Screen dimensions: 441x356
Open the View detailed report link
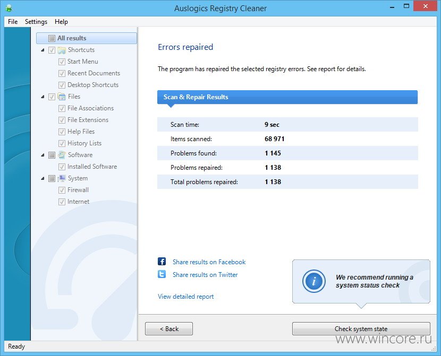(x=185, y=297)
